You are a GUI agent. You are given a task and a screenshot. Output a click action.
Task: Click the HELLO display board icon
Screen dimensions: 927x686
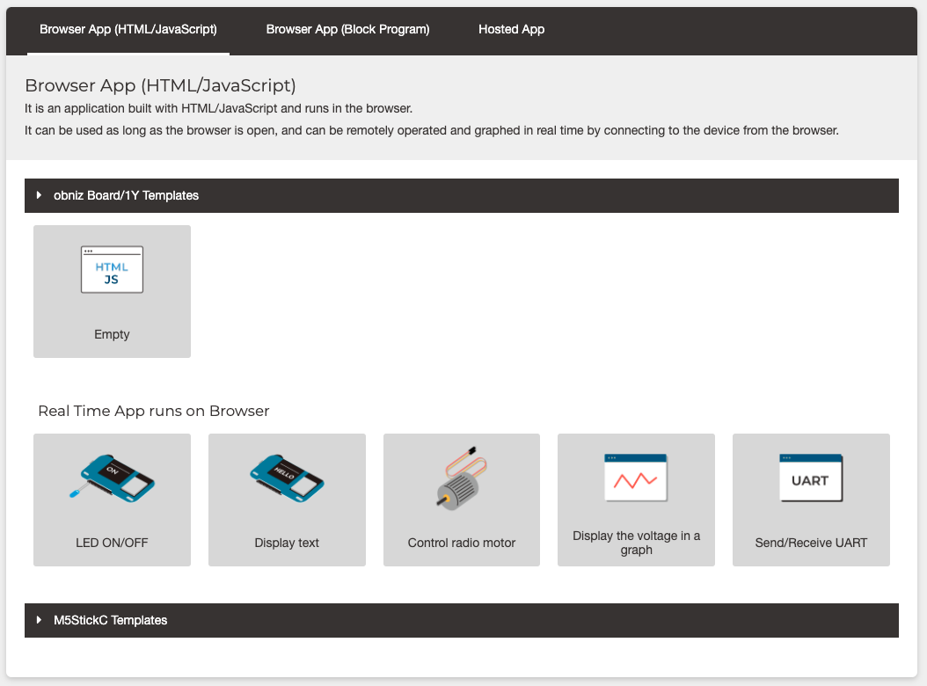tap(287, 479)
